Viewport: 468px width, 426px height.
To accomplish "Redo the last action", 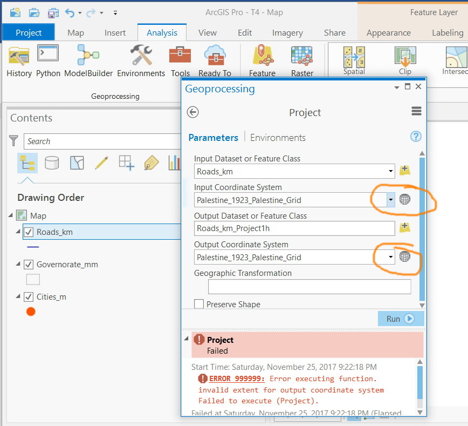I will point(91,13).
